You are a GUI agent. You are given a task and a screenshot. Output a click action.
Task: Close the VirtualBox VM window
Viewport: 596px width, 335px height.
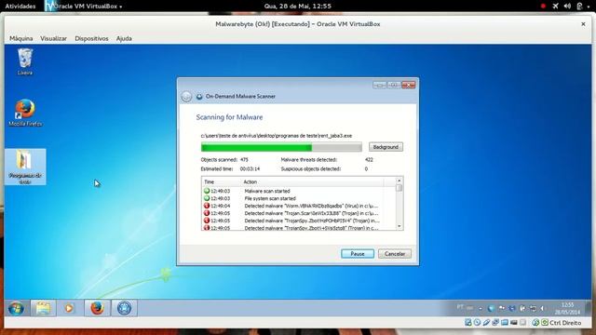[583, 24]
